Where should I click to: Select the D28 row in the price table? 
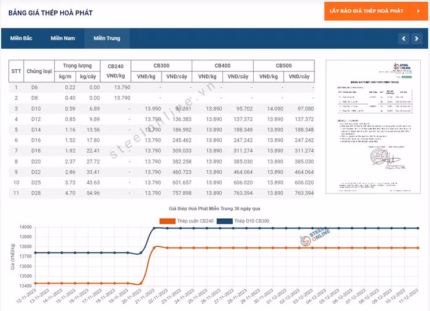[34, 193]
